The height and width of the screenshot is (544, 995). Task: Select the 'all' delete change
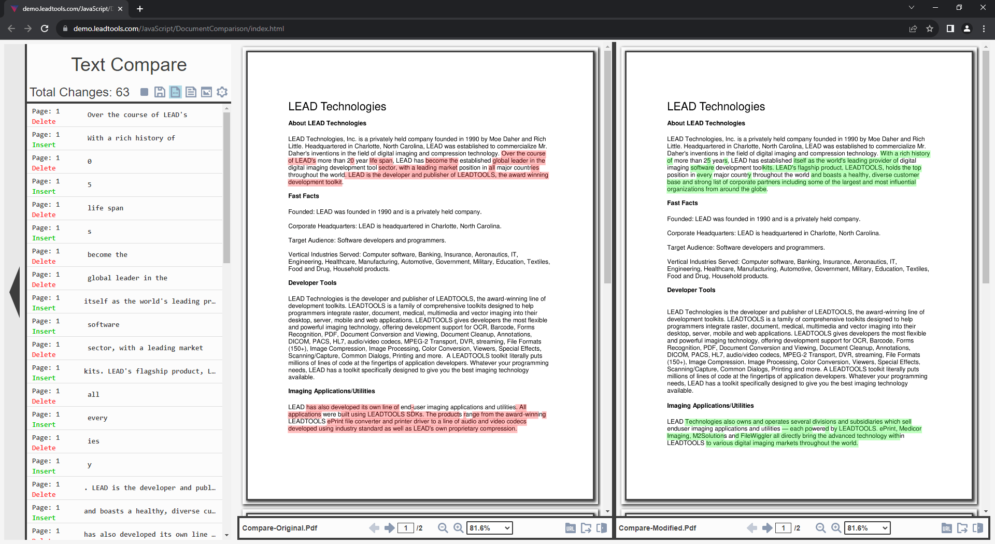(125, 395)
